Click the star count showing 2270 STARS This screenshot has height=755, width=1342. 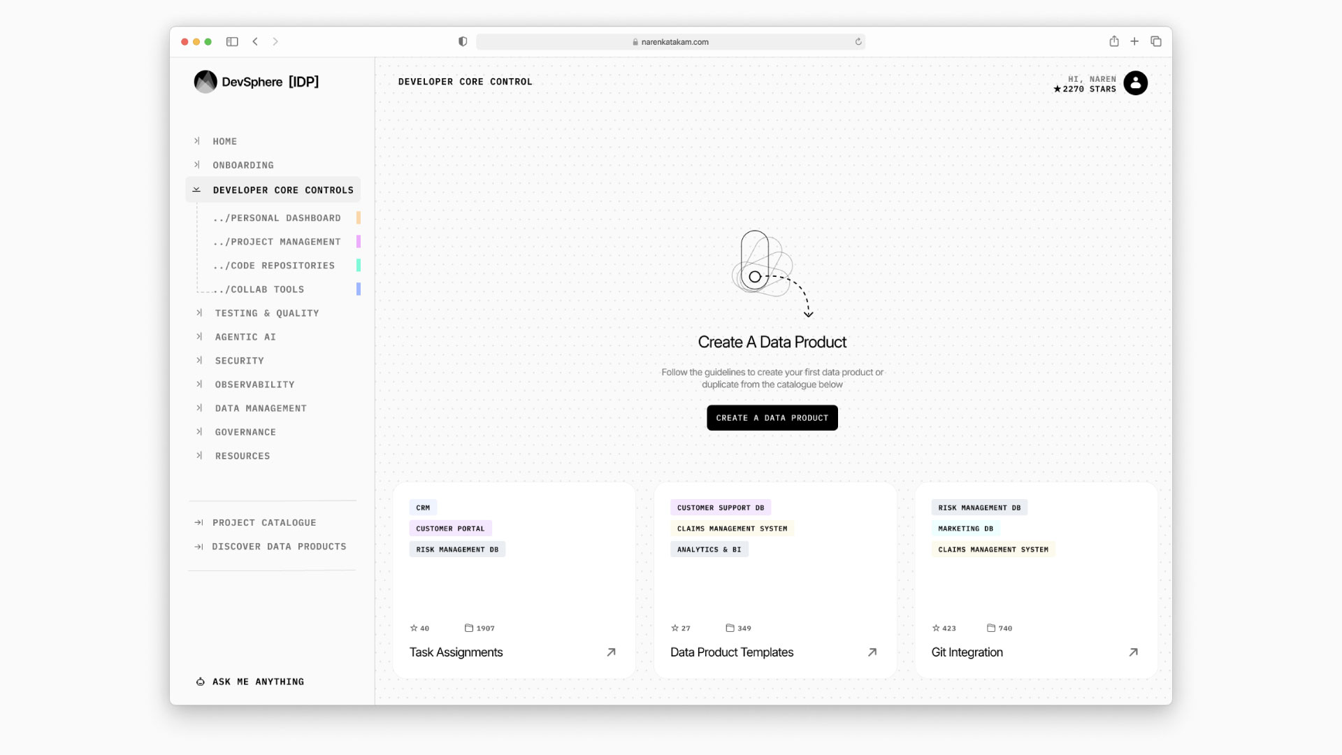pos(1085,89)
